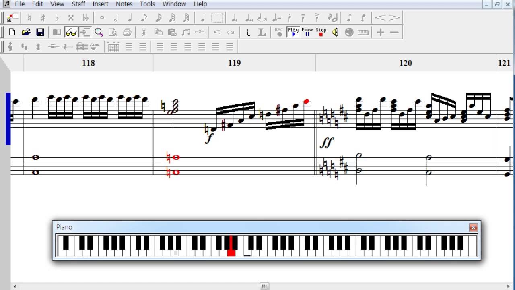Paste from clipboard

(172, 32)
